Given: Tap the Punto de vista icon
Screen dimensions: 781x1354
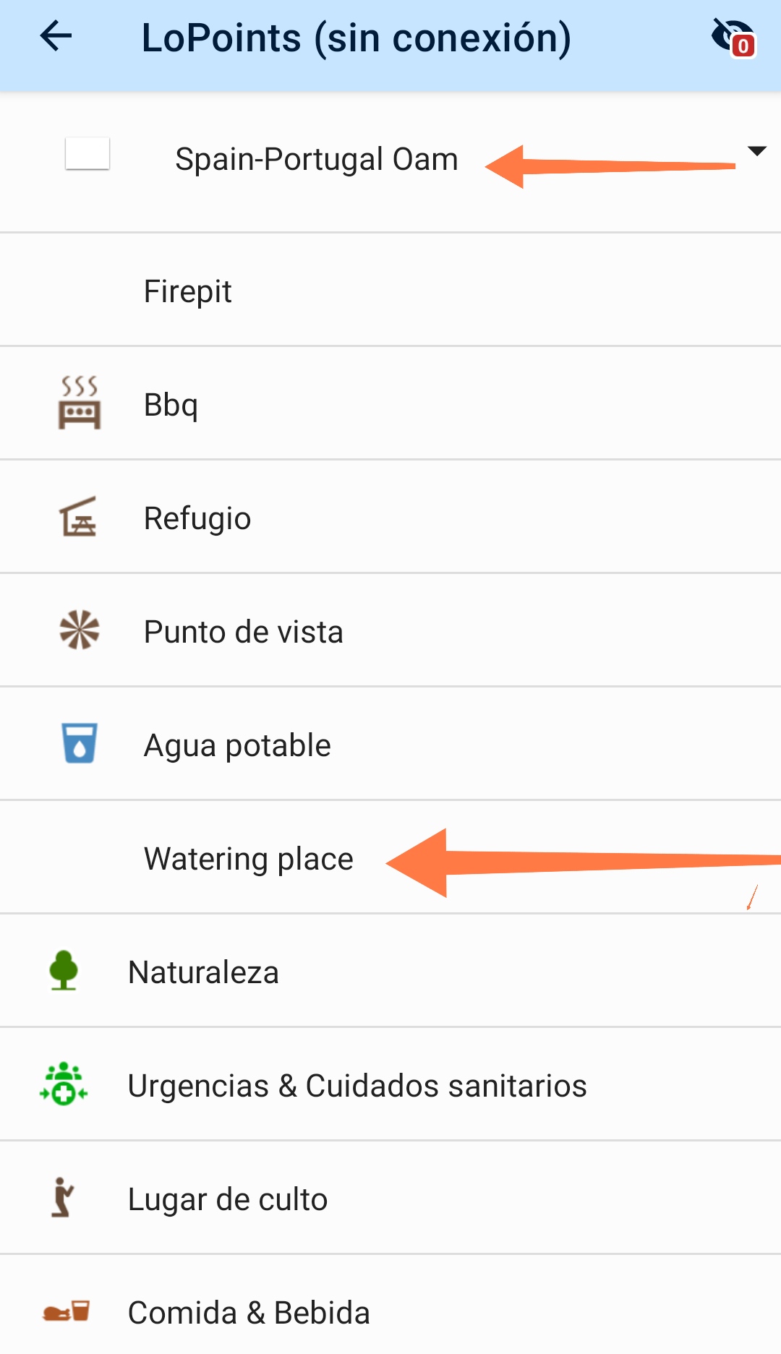Looking at the screenshot, I should (79, 630).
